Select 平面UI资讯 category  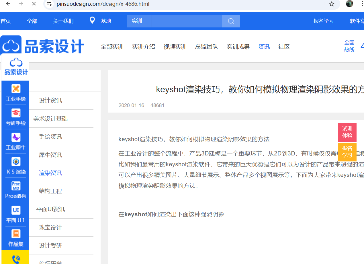click(x=50, y=209)
